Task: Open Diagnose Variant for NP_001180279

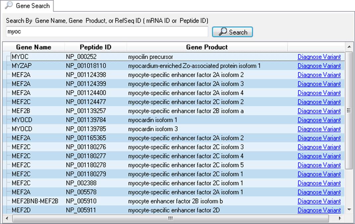Action: pos(319,174)
